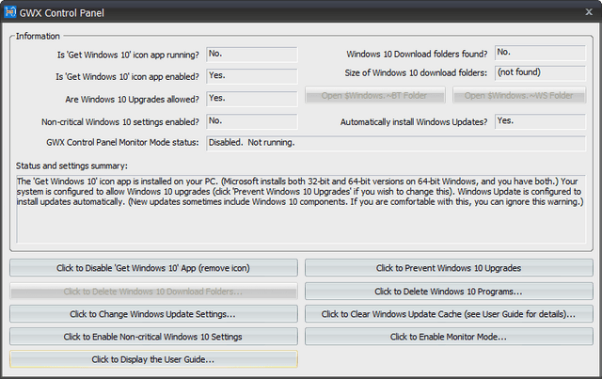Open Change Windows Update Settings

tap(153, 314)
